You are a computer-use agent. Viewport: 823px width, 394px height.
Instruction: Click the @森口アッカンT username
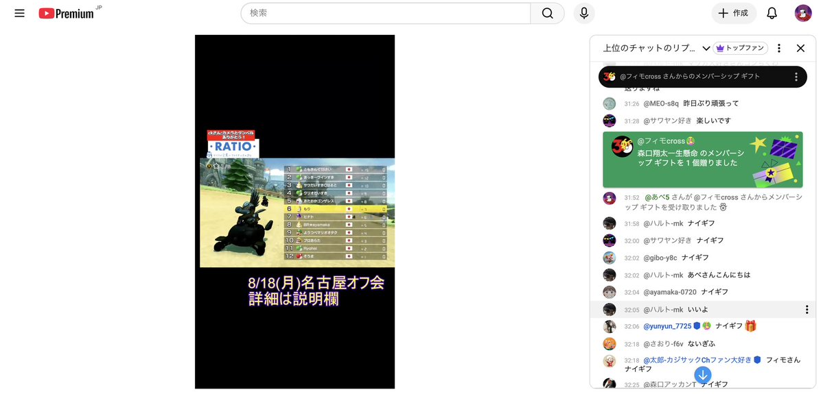(670, 384)
